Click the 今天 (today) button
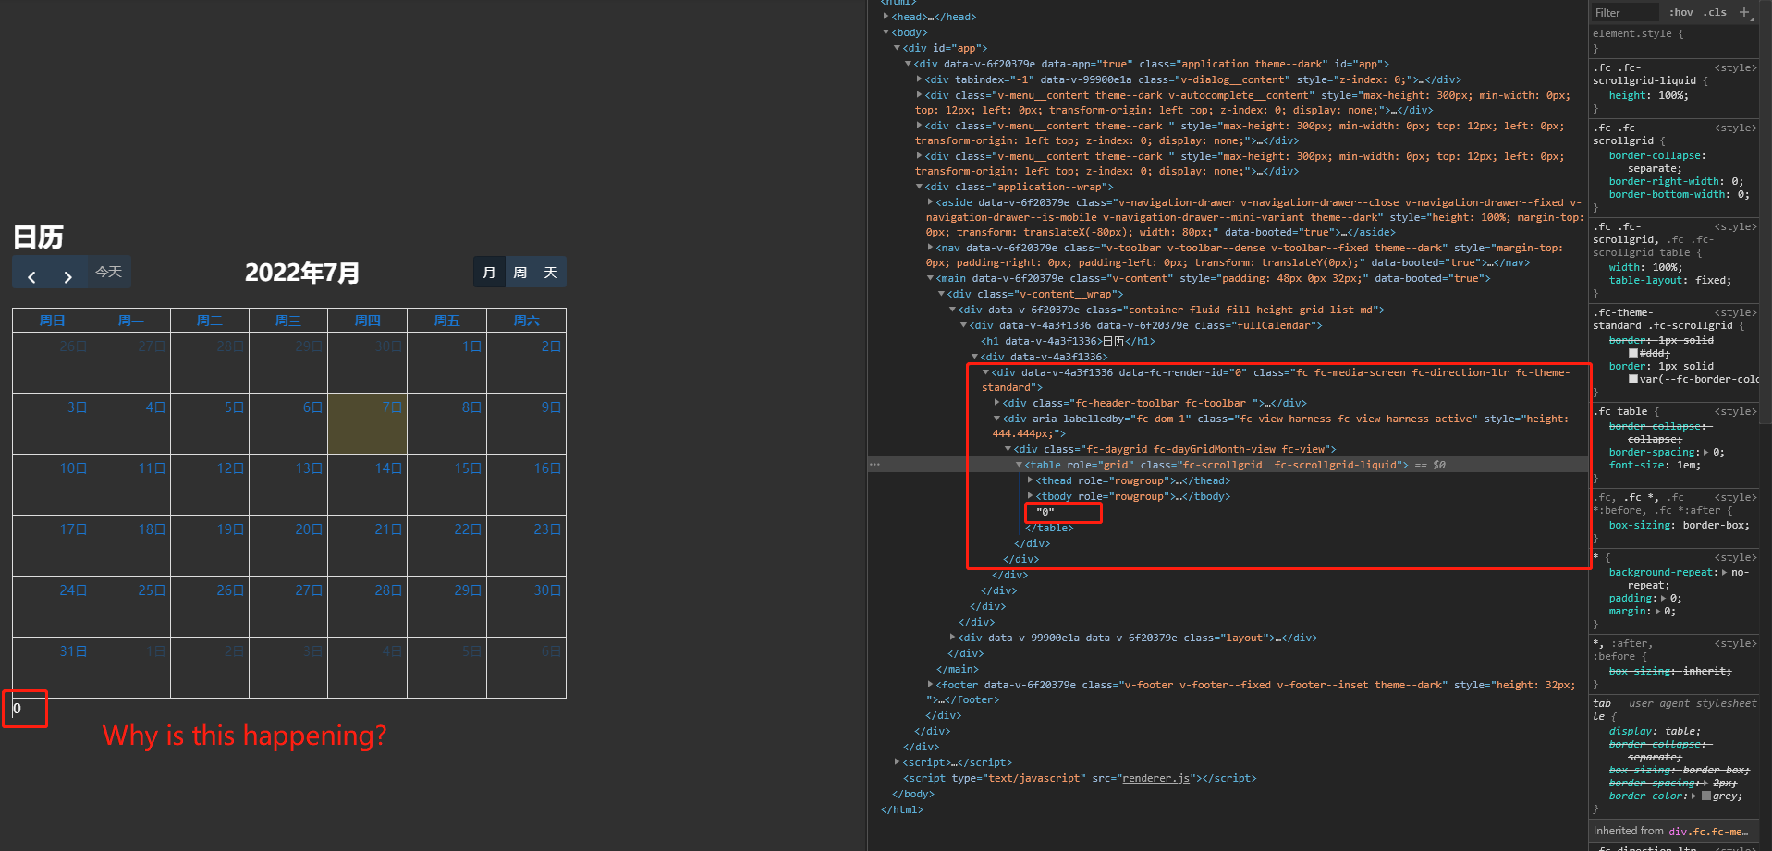 tap(108, 272)
